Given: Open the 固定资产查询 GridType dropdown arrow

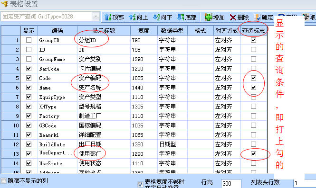Looking at the screenshot, I should 96,16.
